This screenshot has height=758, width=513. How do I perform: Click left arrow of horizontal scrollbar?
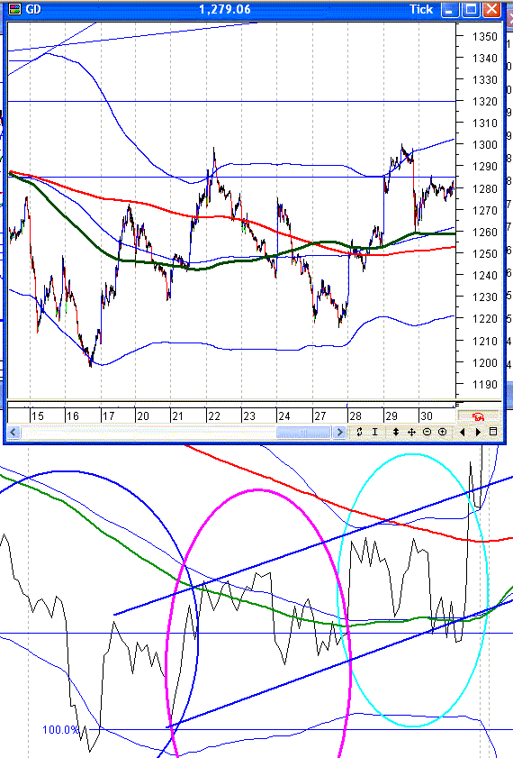(13, 432)
